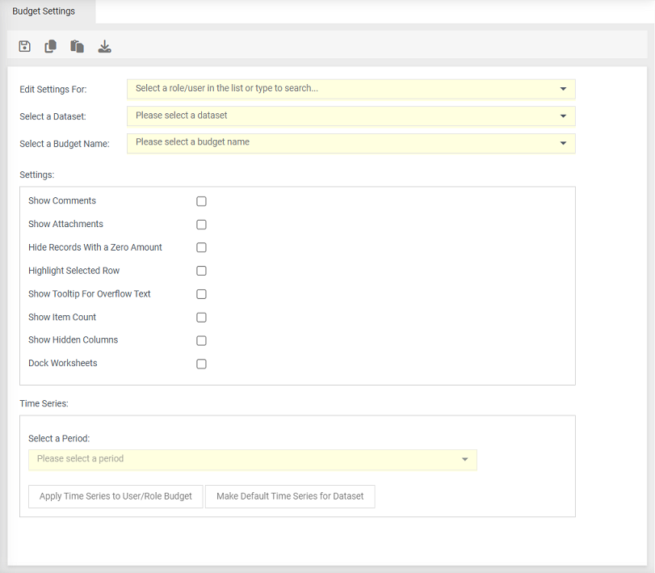Screen dimensions: 655x573
Task: Check the Show Hidden Columns box
Action: click(201, 340)
